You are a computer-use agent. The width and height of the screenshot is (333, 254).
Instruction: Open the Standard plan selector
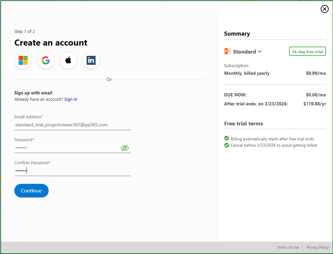[244, 52]
